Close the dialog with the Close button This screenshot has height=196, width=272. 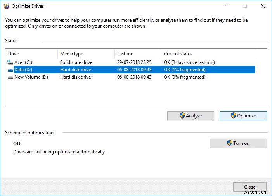(x=249, y=187)
